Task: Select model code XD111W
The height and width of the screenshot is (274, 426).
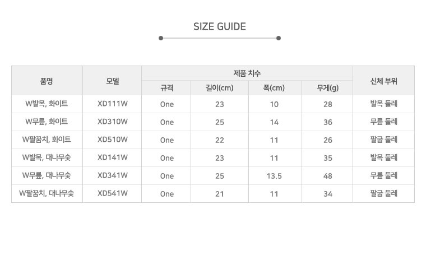Action: (x=112, y=104)
